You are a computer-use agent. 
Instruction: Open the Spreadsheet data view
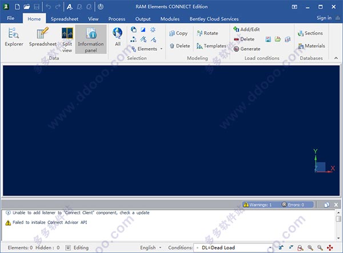[x=43, y=37]
